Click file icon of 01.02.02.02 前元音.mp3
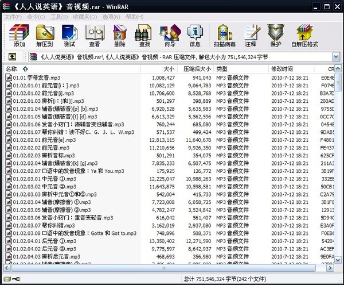Viewport: 344px width, 285px height. tap(9, 148)
